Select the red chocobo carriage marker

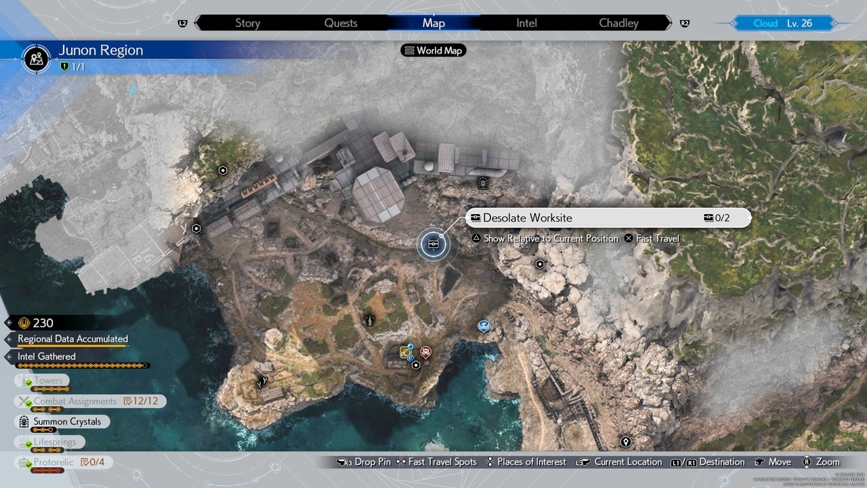pos(425,352)
